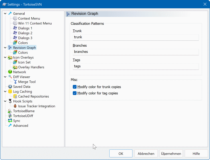Click the Sync arrows icon
Image resolution: width=210 pixels, height=160 pixels.
(10, 121)
